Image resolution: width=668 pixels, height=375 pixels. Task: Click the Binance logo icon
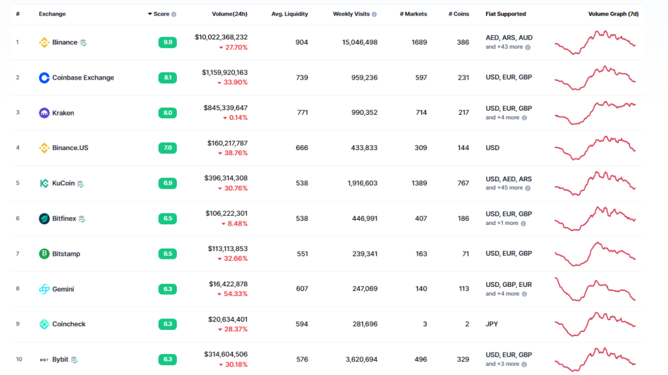click(44, 42)
